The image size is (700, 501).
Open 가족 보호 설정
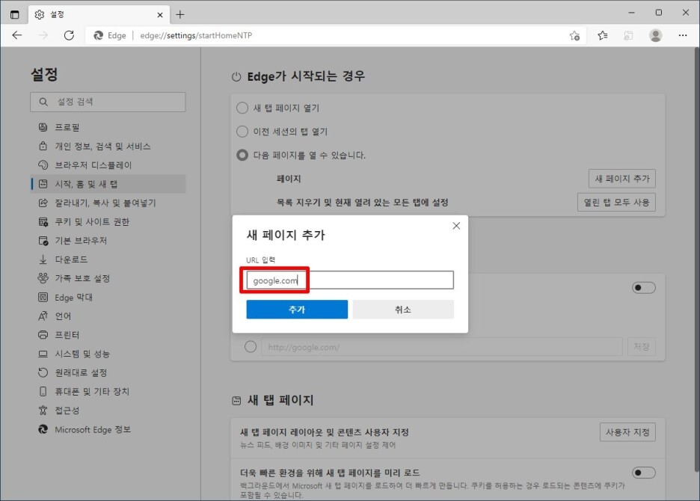108,278
